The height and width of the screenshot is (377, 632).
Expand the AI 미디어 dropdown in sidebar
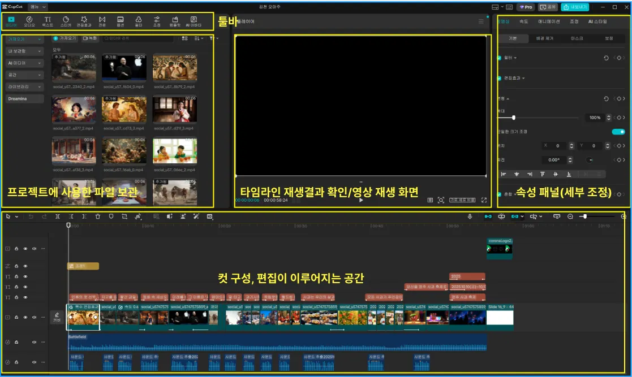click(x=25, y=63)
